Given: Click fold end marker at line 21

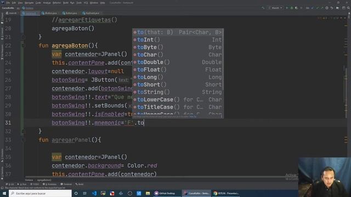Looking at the screenshot, I should [x=23, y=37].
